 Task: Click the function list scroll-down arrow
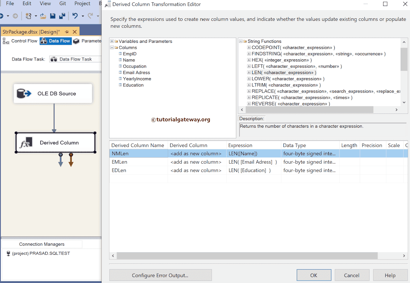(404, 102)
